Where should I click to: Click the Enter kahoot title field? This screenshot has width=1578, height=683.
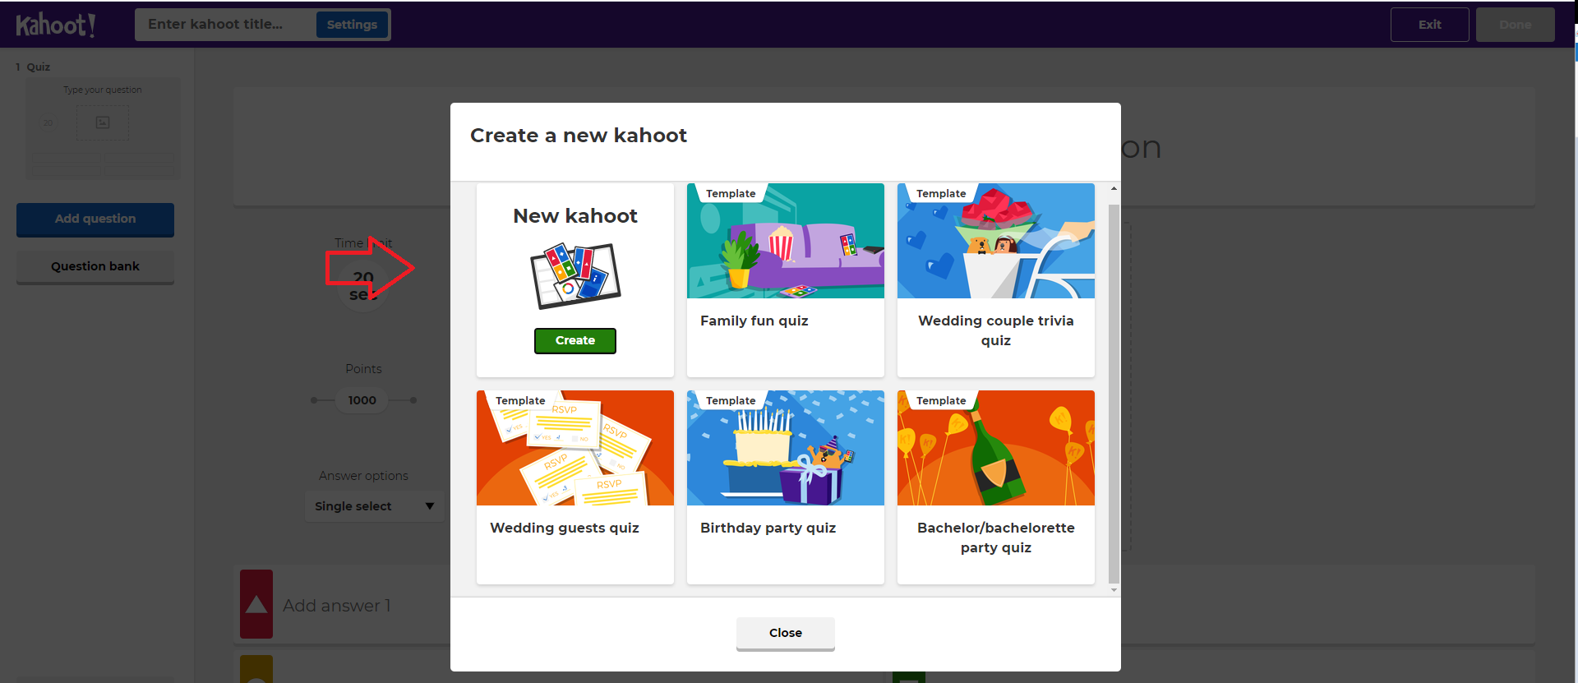pos(225,25)
